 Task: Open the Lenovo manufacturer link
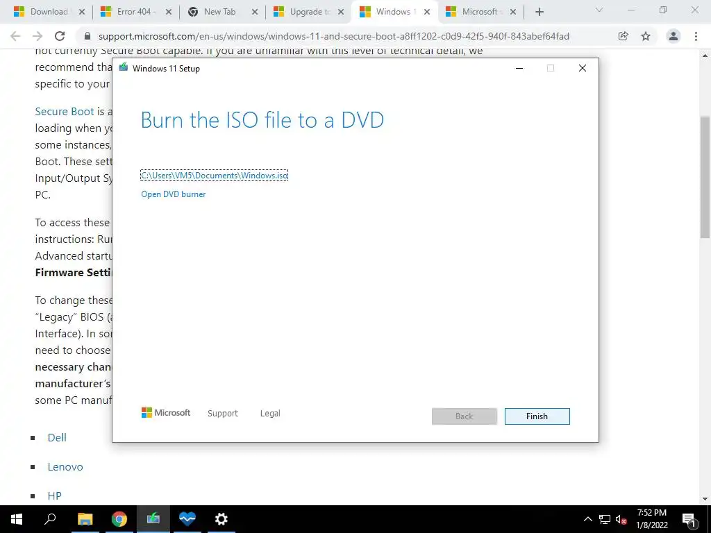(x=65, y=467)
